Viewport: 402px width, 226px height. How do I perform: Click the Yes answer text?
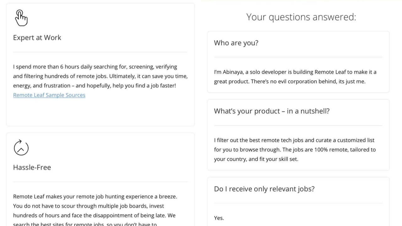(219, 218)
